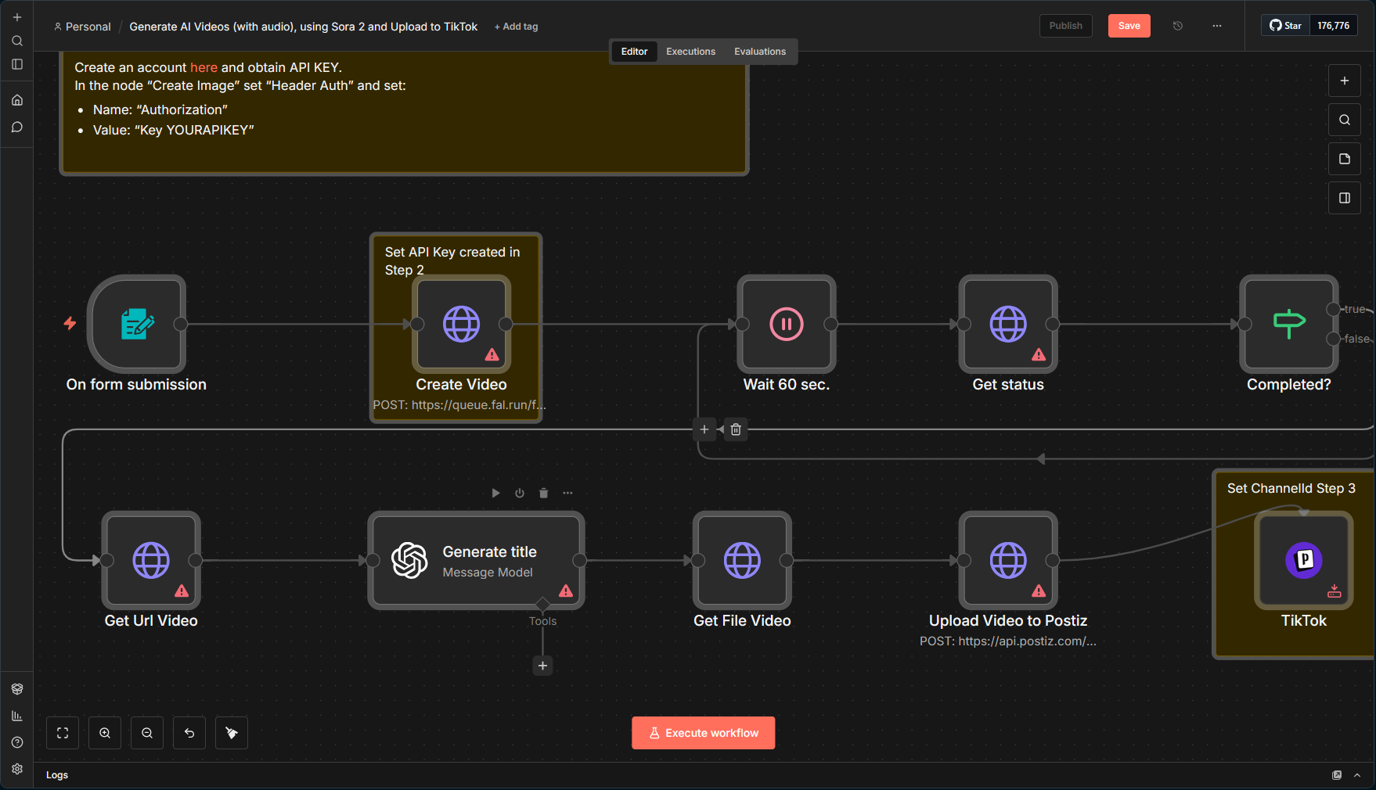Add a tool below Generate title with the plus
The height and width of the screenshot is (790, 1376).
point(542,666)
